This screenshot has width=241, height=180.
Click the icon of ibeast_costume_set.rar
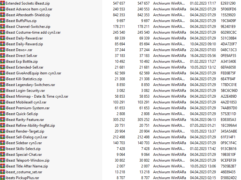[x=2, y=172]
